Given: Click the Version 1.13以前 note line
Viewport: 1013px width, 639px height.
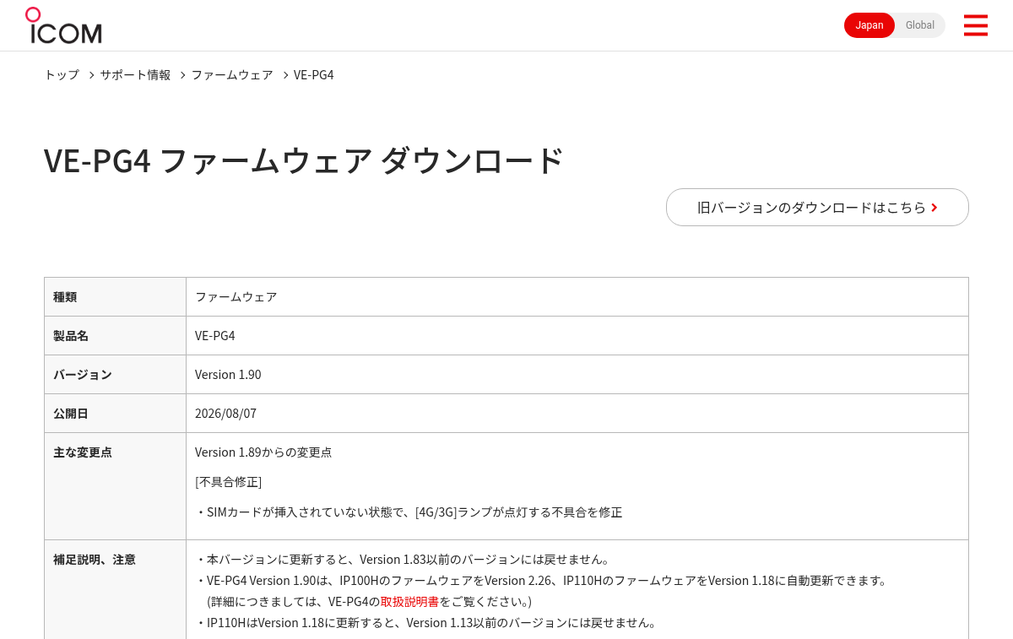Looking at the screenshot, I should [x=426, y=623].
